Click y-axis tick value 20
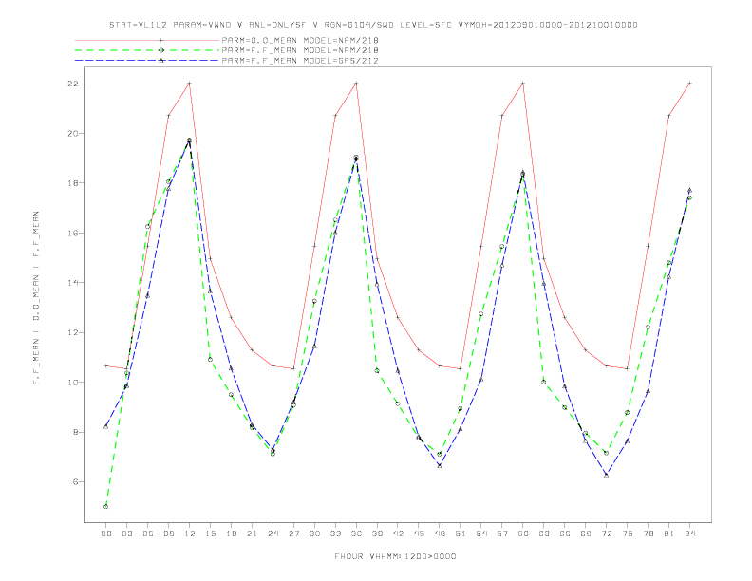The image size is (752, 581). (73, 133)
